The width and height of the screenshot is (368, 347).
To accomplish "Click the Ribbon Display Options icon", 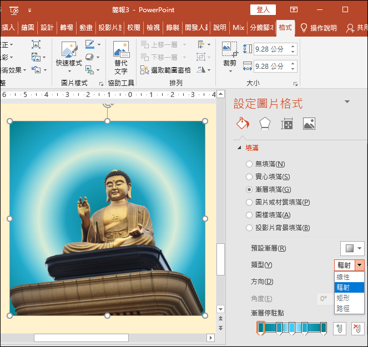I will [x=294, y=9].
